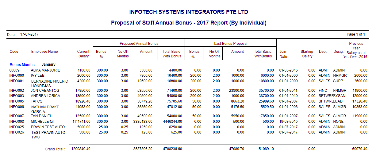Click grand total current salary 1200840.40
This screenshot has width=376, height=155.
pos(81,149)
